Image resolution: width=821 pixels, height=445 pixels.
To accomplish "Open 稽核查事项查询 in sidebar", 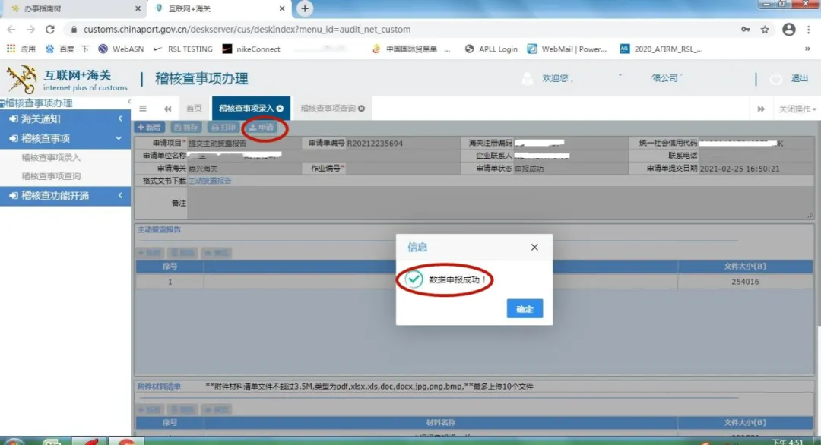I will [x=51, y=176].
